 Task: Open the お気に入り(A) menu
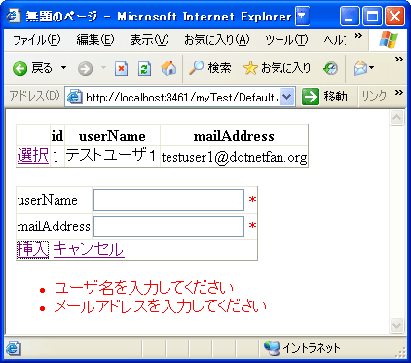(x=217, y=40)
